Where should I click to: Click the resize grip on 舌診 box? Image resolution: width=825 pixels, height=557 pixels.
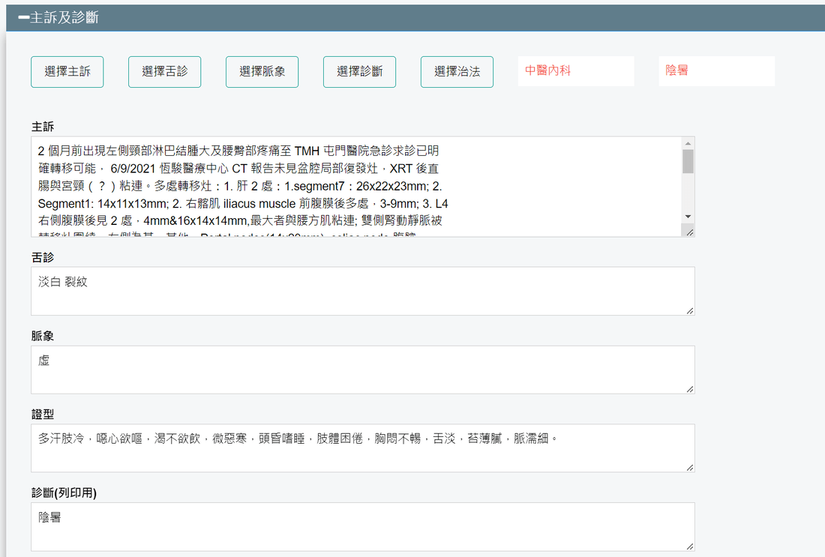pyautogui.click(x=689, y=310)
